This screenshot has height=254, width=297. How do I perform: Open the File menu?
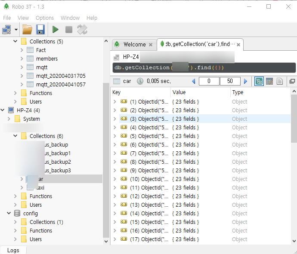(7, 18)
